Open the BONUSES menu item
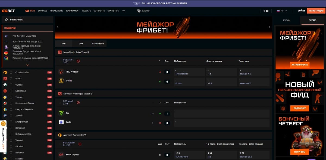326x160 pixels. pyautogui.click(x=42, y=11)
